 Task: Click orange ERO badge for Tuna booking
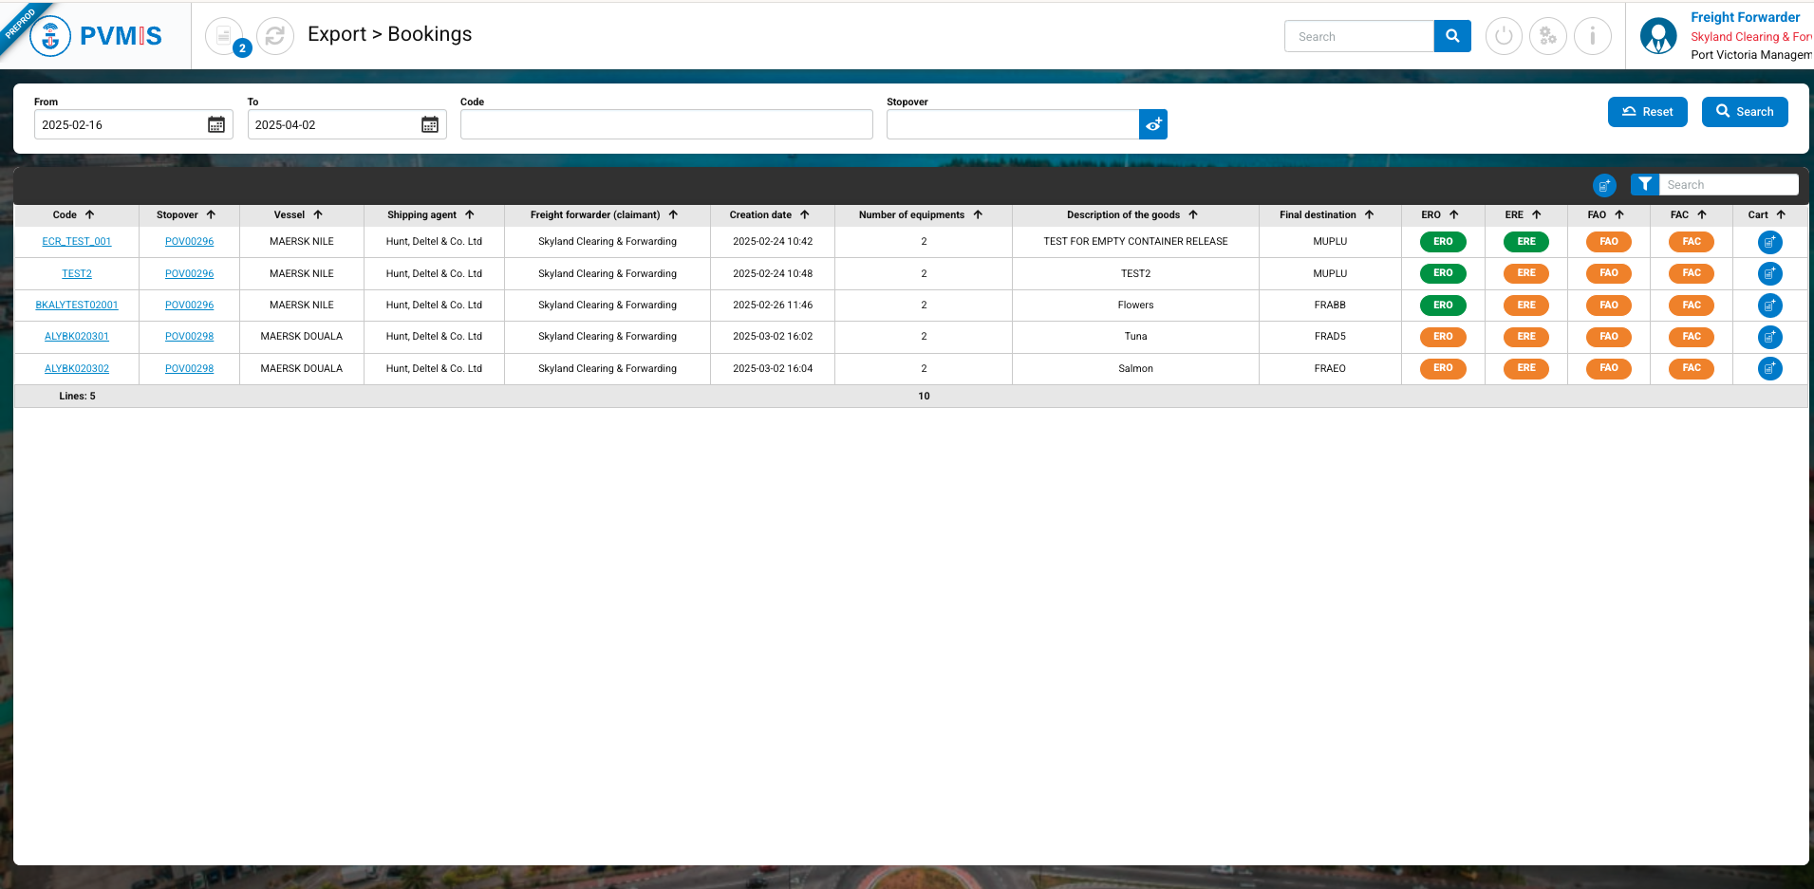pos(1442,337)
